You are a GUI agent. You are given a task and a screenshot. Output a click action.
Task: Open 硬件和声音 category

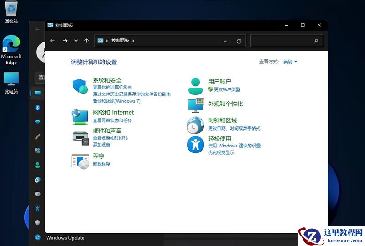pos(107,131)
